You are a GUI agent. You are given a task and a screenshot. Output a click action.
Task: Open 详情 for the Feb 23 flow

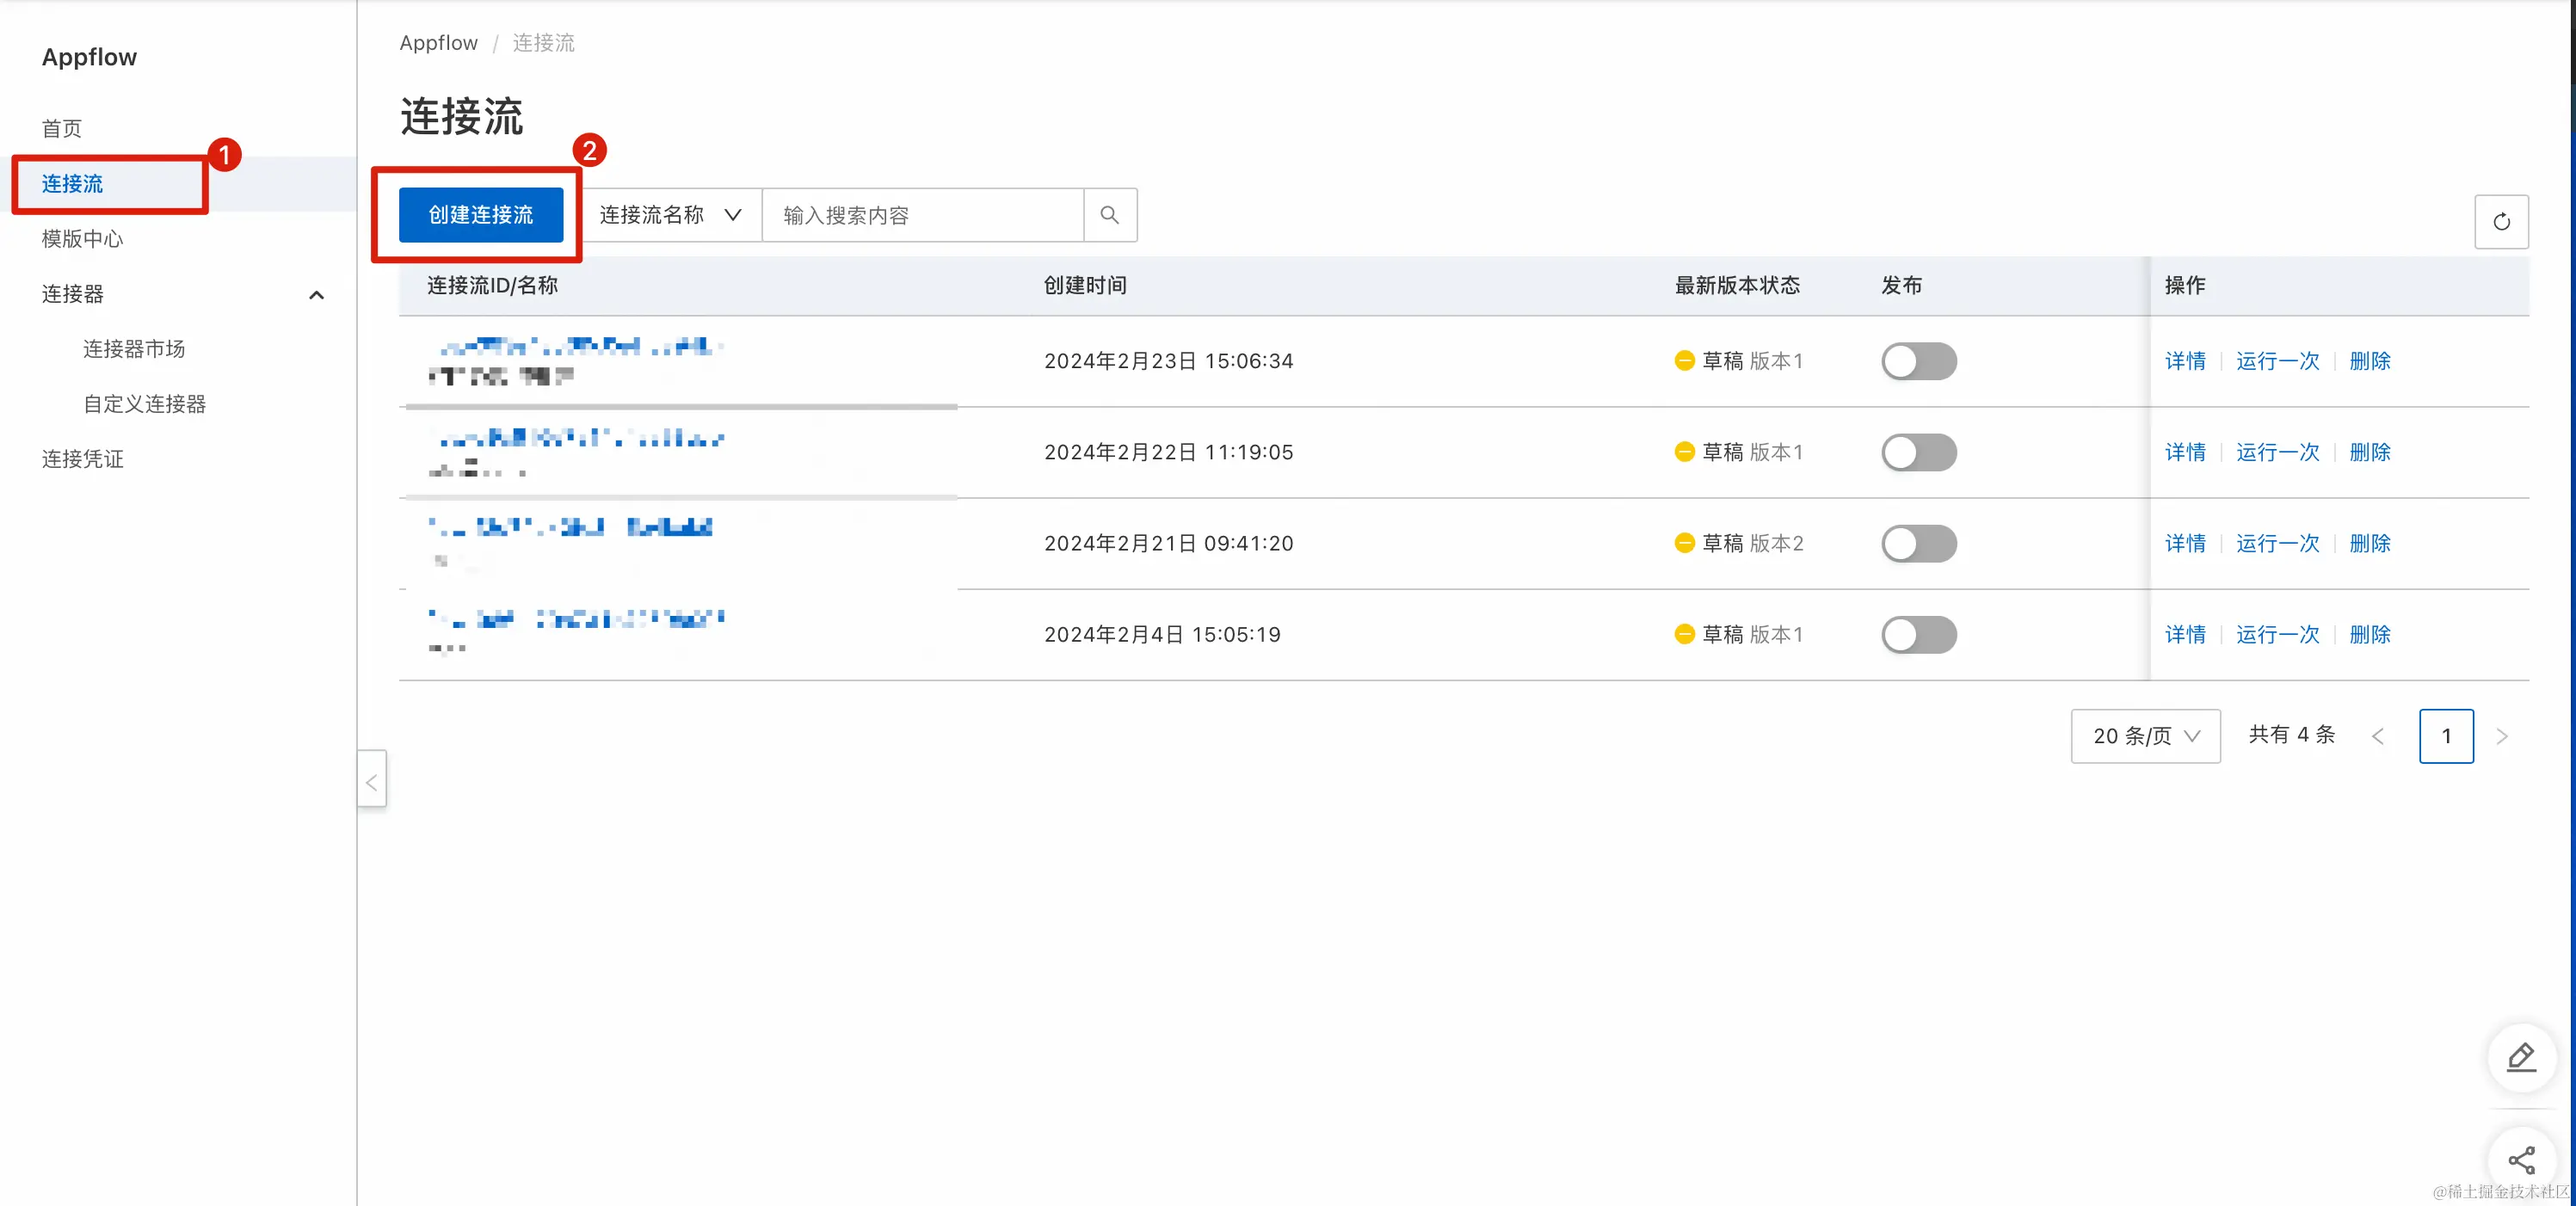click(x=2185, y=361)
